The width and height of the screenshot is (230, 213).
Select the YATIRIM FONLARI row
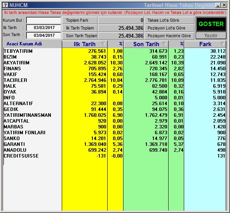115,133
